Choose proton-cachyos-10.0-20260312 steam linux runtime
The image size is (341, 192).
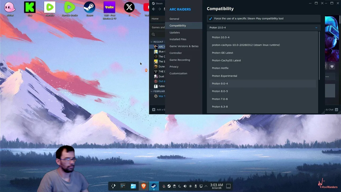pyautogui.click(x=262, y=45)
